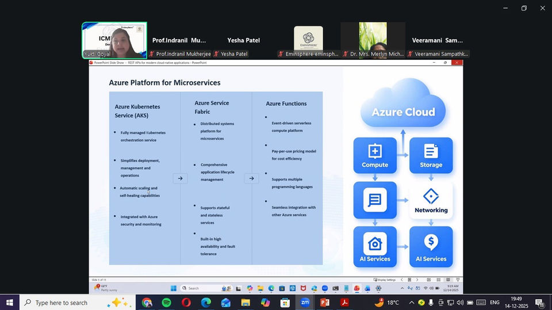Click Pay-per-use pricing model bullet text
This screenshot has width=552, height=310.
point(294,155)
